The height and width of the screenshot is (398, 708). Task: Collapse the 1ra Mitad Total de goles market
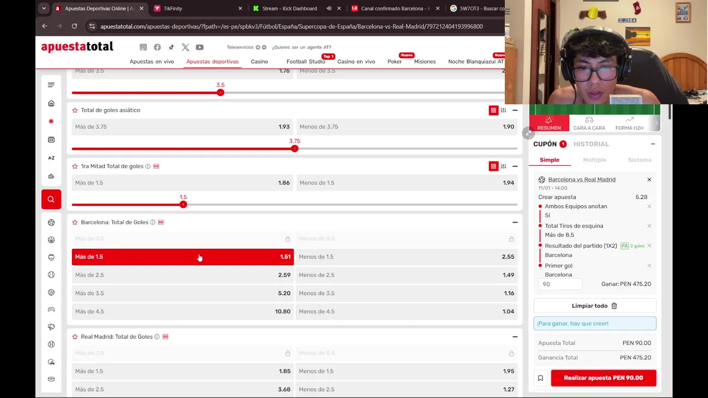(x=515, y=166)
